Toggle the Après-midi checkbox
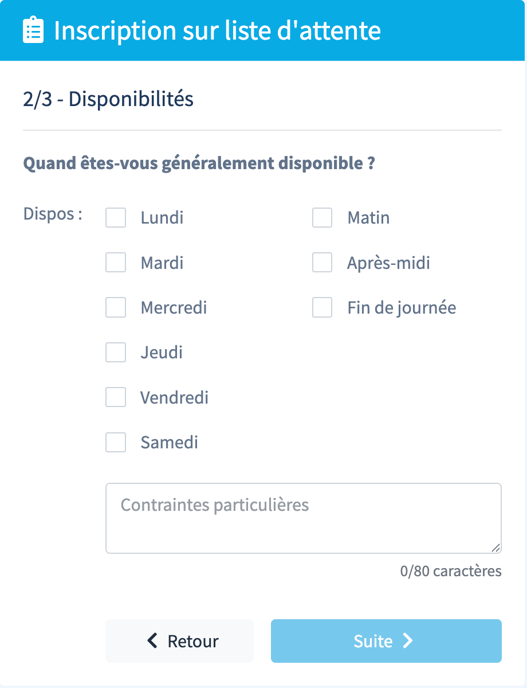527x688 pixels. click(x=322, y=263)
